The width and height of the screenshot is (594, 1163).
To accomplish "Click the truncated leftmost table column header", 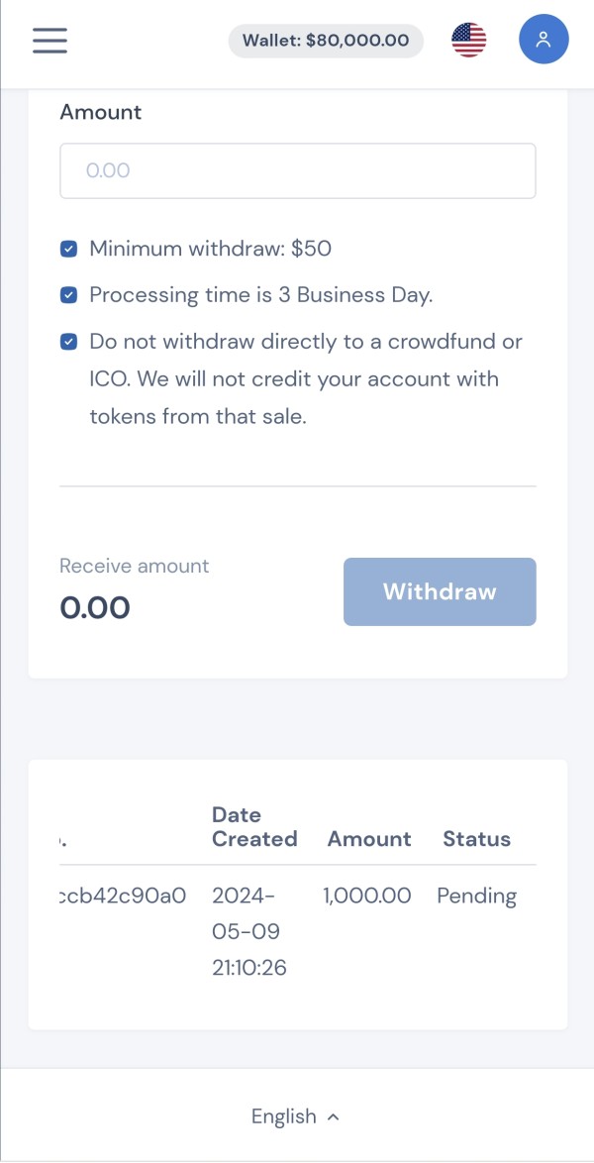I will coord(63,840).
